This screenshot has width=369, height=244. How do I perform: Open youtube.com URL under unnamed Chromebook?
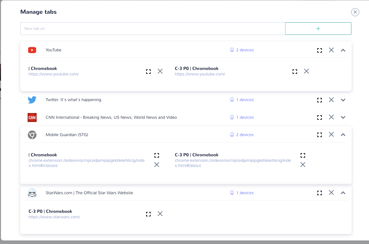click(x=54, y=74)
